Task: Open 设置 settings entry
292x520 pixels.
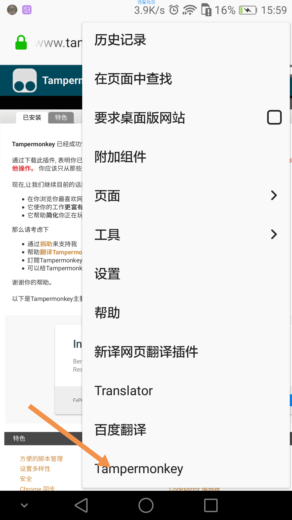Action: (186, 274)
